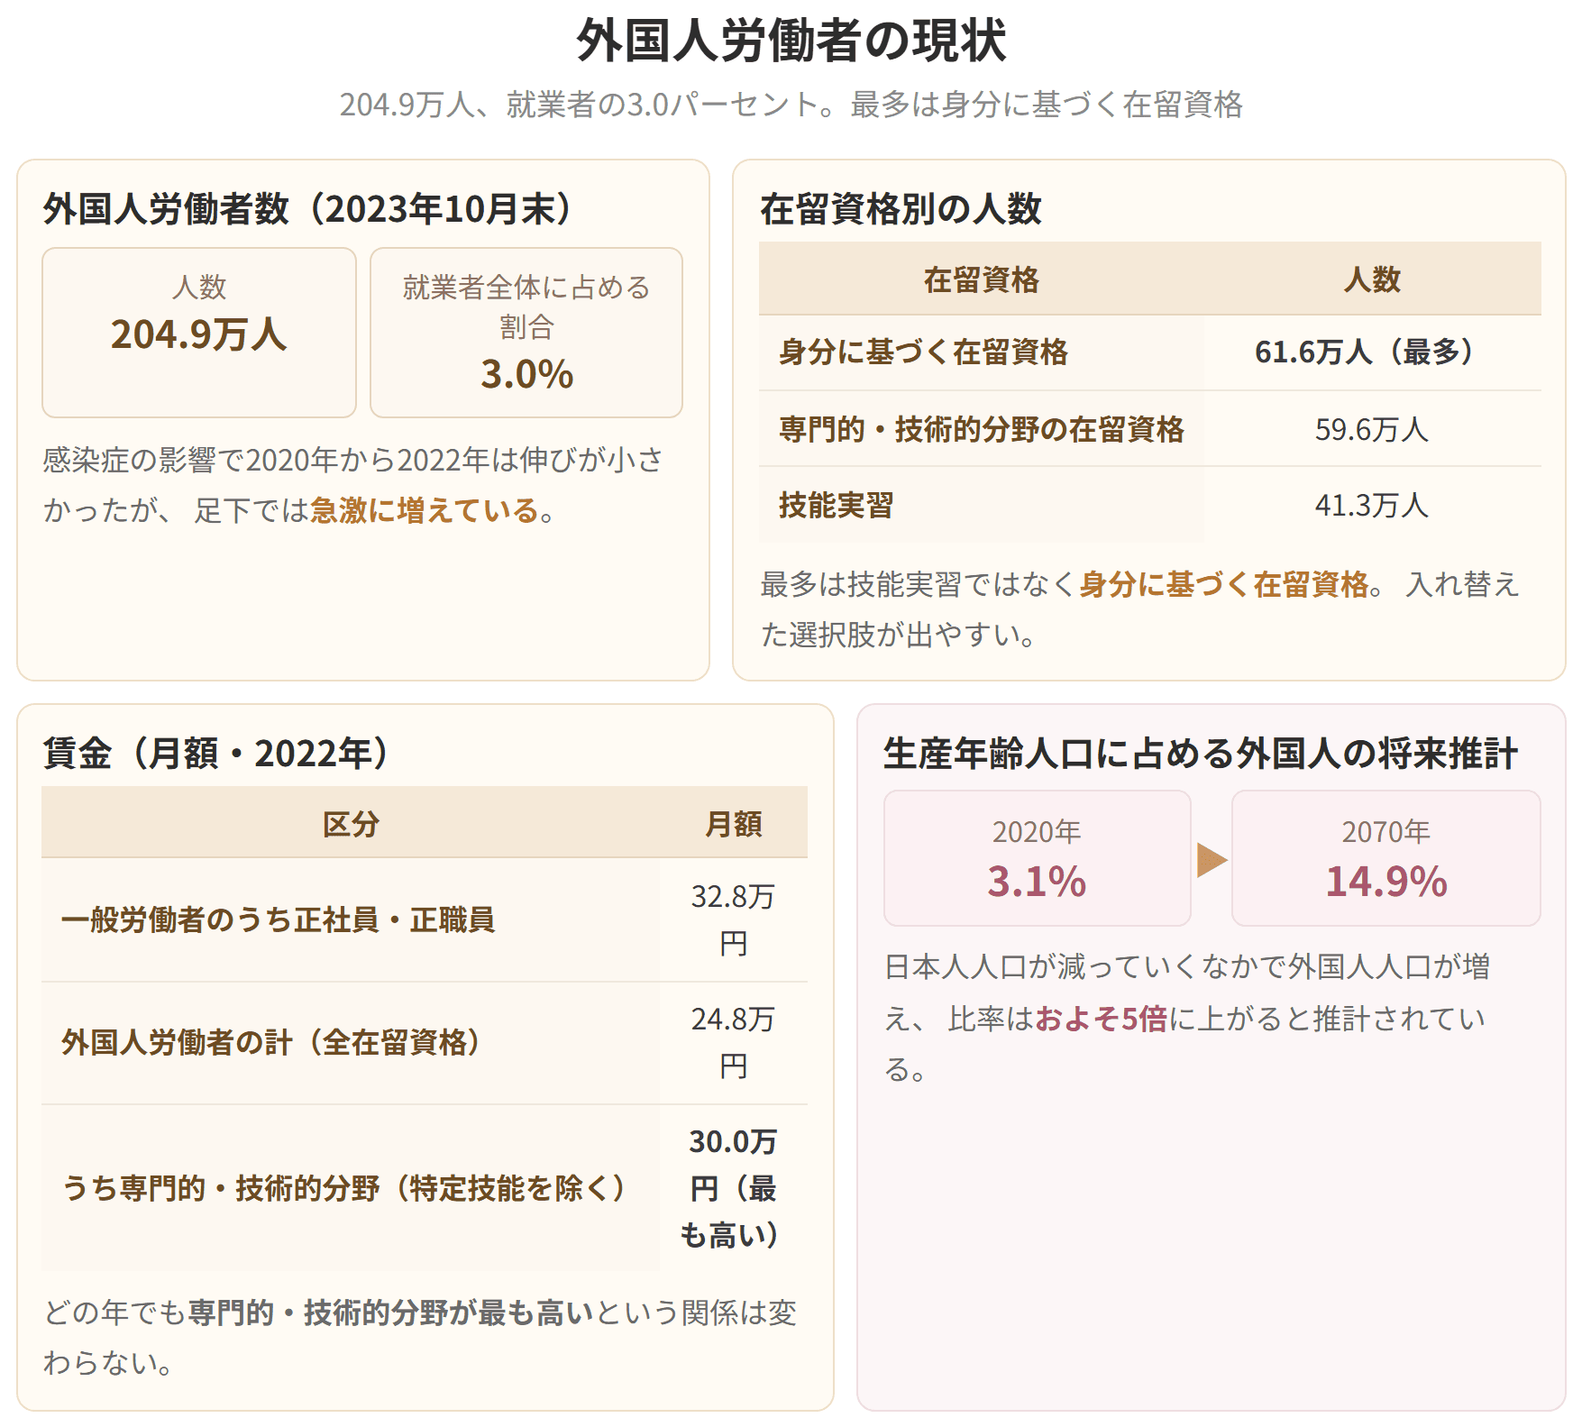Click the 2070年 label
This screenshot has height=1427, width=1582.
pyautogui.click(x=1386, y=831)
